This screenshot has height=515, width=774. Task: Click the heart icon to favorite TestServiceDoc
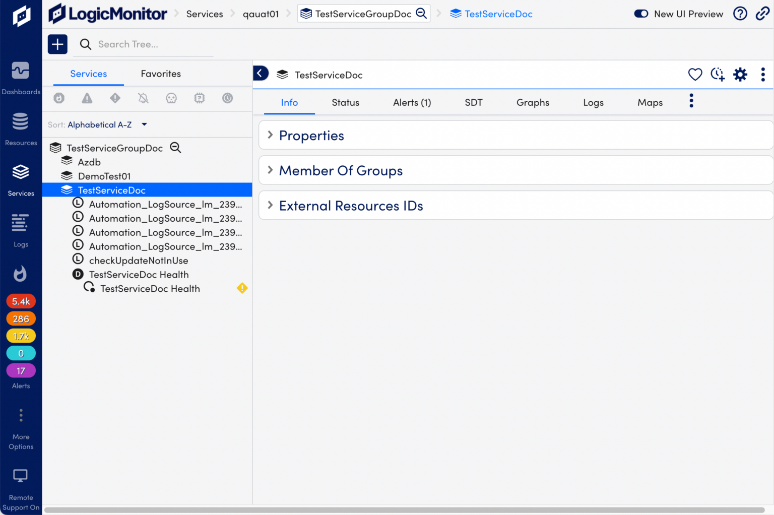(695, 74)
